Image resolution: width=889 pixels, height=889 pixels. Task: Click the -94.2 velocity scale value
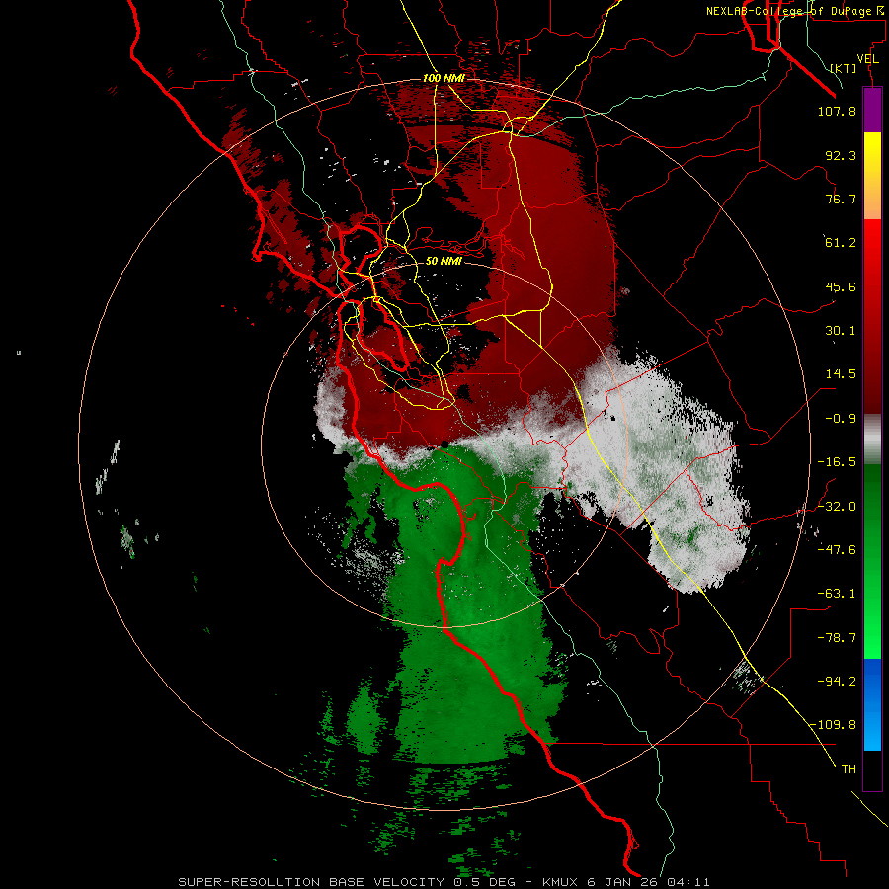point(837,682)
